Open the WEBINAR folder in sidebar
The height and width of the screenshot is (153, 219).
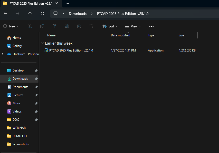coord(19,128)
